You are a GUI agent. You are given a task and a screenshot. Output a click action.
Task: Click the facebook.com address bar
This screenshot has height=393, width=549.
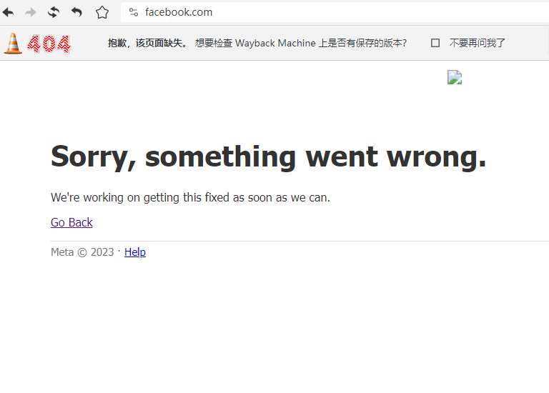[335, 12]
